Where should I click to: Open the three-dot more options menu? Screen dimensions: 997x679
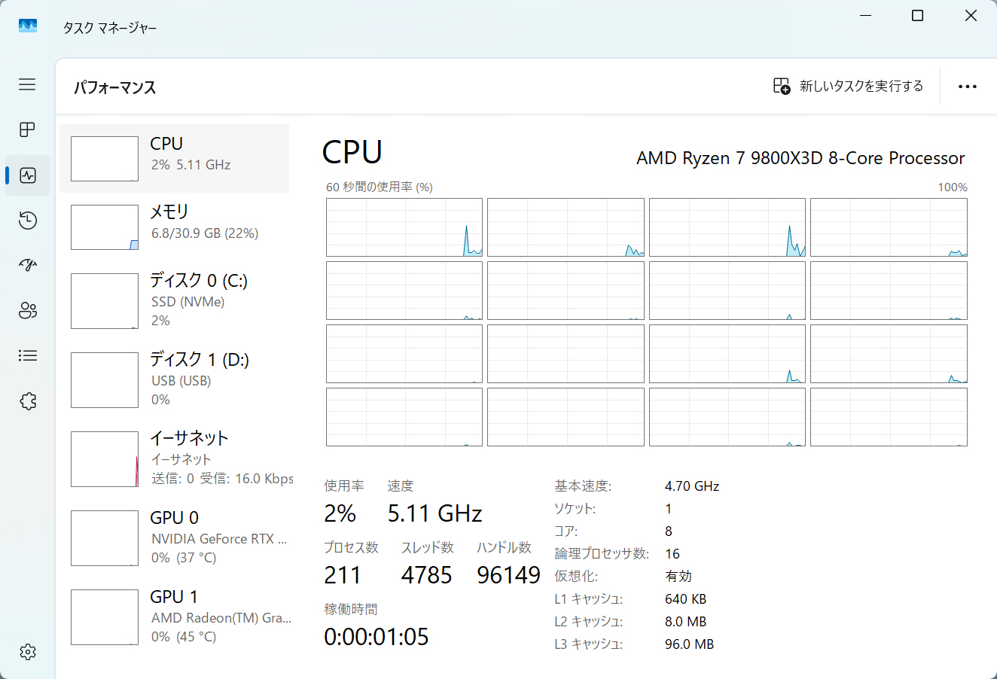tap(967, 87)
